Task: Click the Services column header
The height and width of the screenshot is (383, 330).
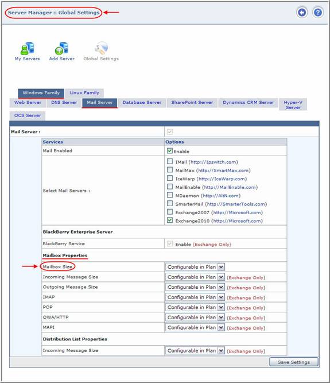Action: [x=53, y=142]
